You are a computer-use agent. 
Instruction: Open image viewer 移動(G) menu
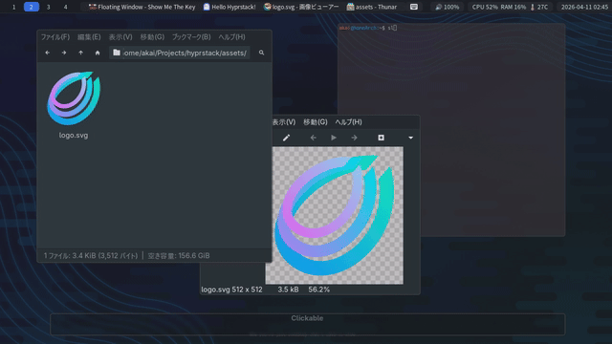coord(315,122)
